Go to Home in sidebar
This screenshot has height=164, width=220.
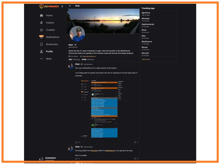[x=49, y=15]
